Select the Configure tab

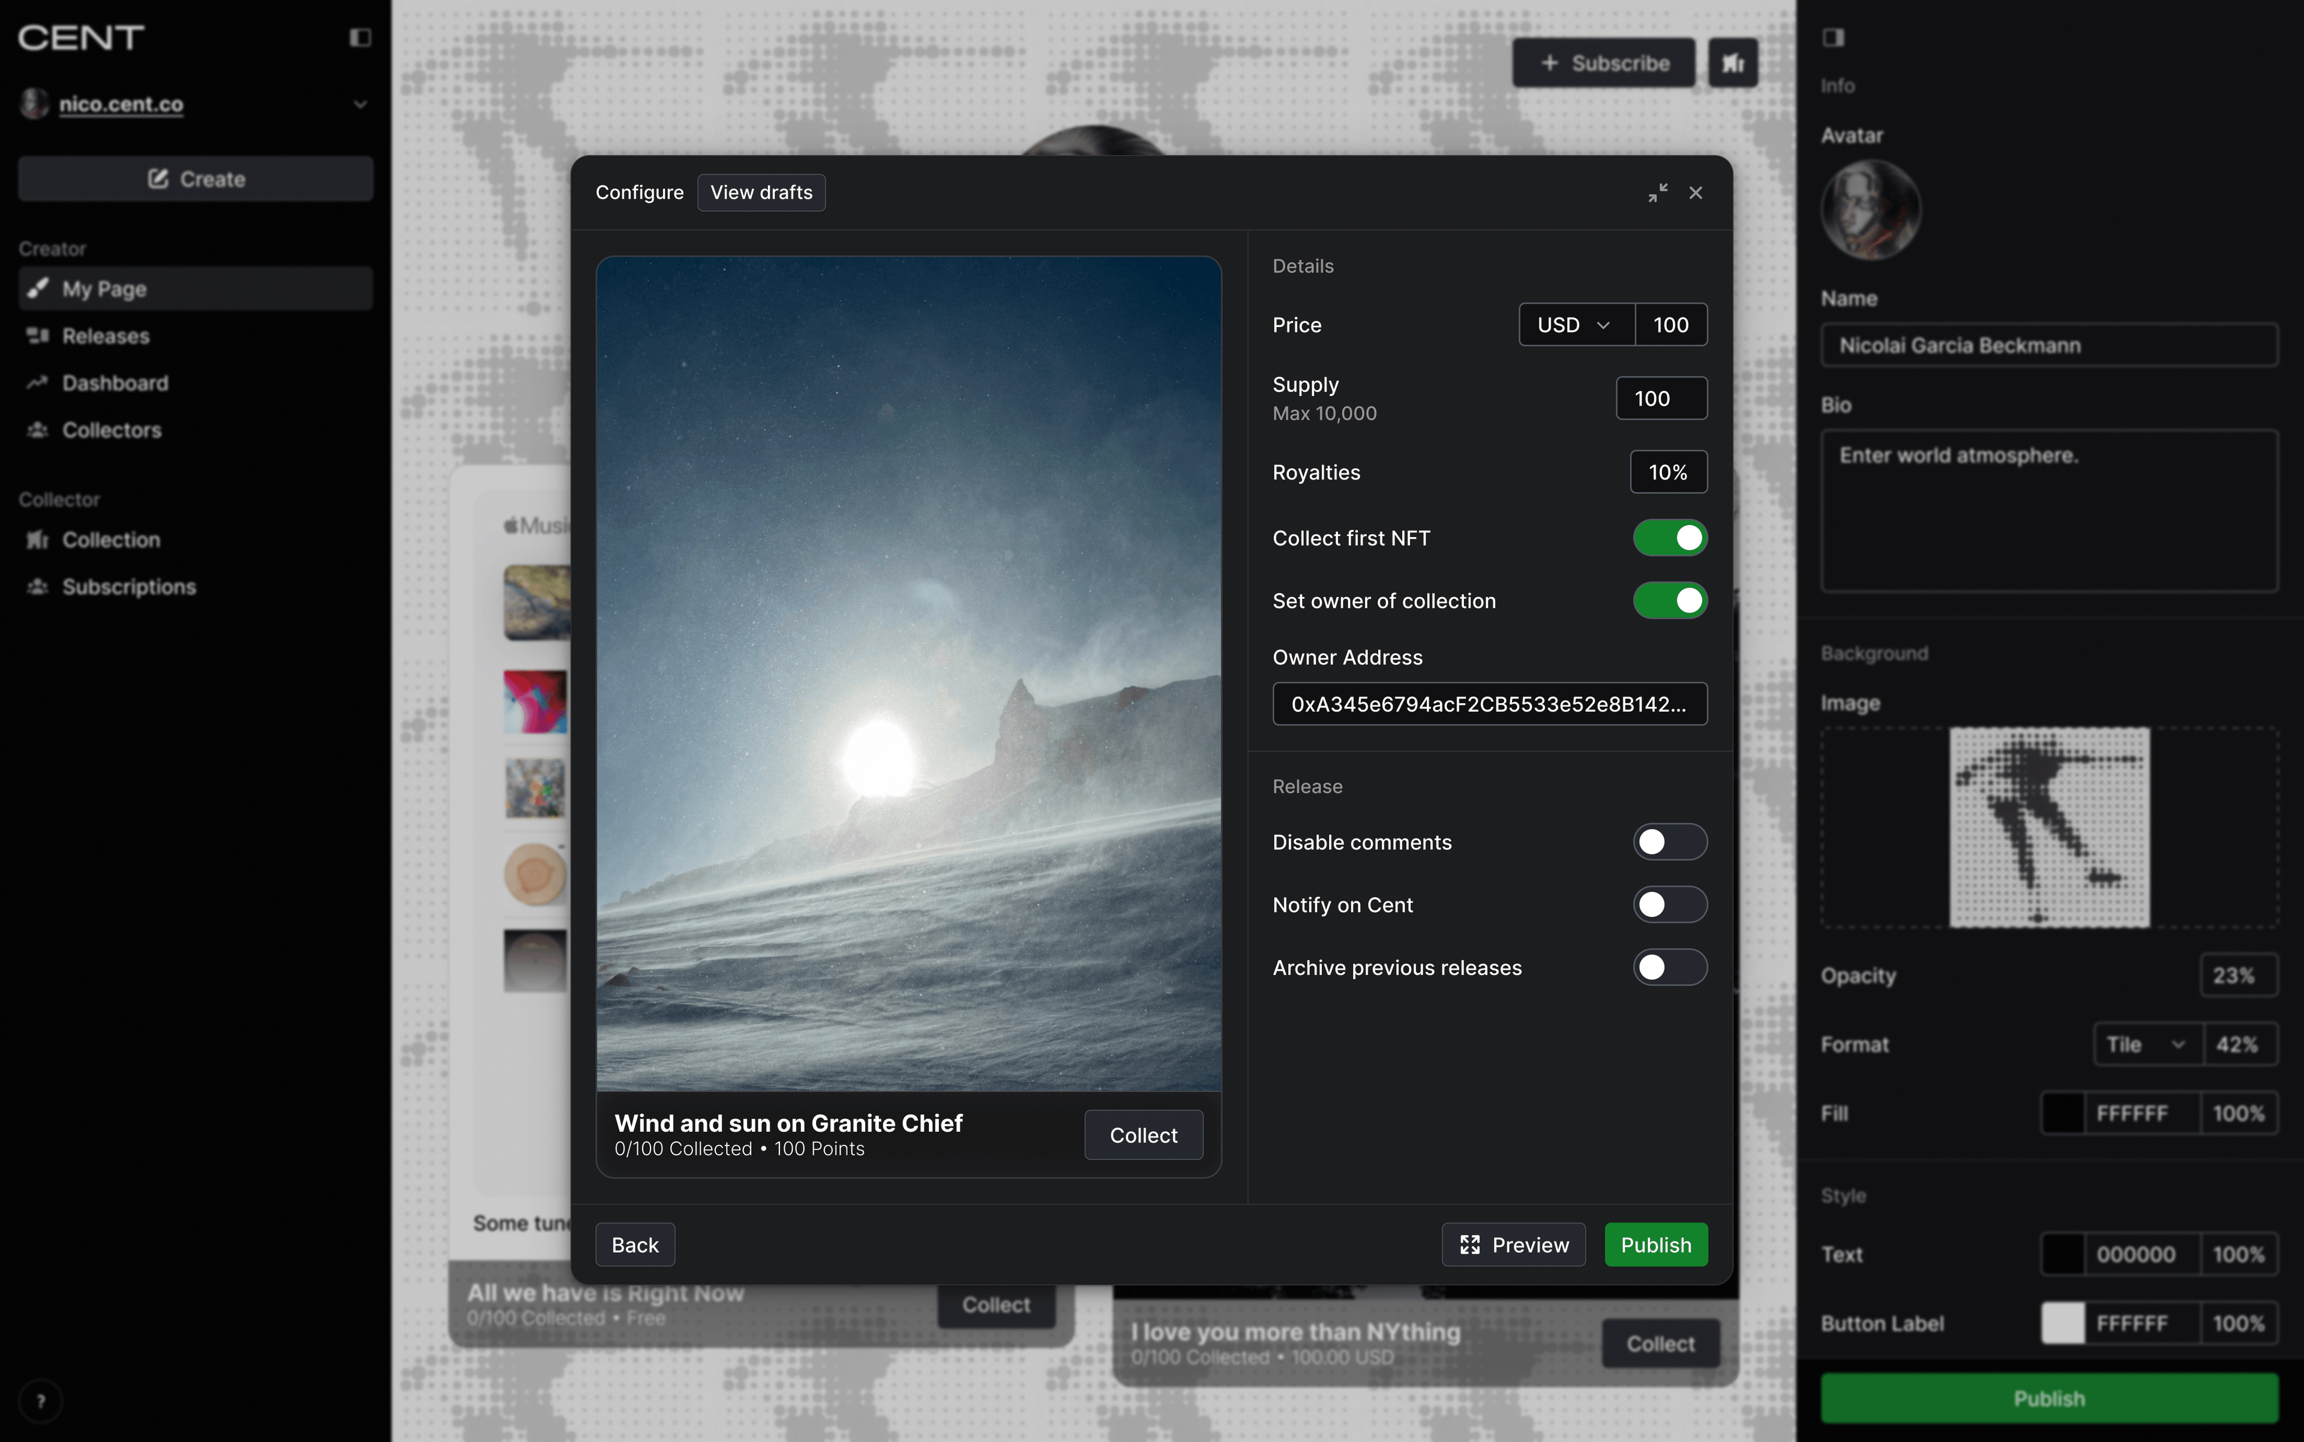(x=639, y=191)
